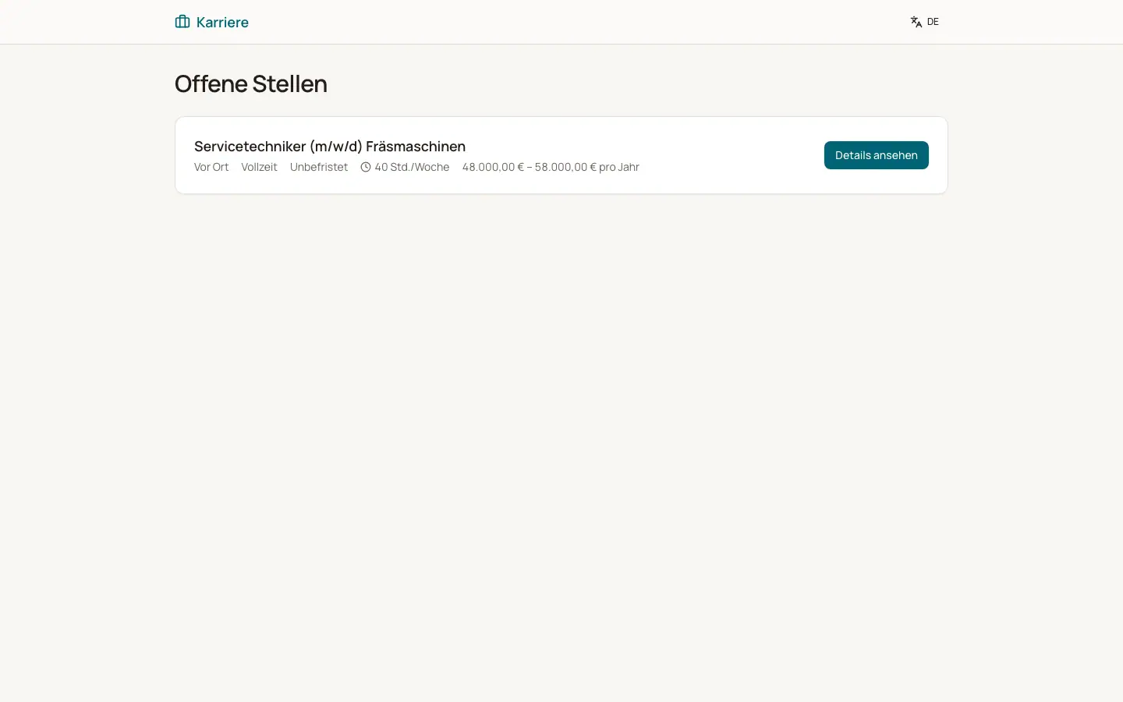This screenshot has width=1123, height=702.
Task: Open the Karriere home link
Action: [x=211, y=22]
